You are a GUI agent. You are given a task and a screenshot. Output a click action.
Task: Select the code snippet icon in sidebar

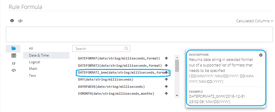(14, 70)
